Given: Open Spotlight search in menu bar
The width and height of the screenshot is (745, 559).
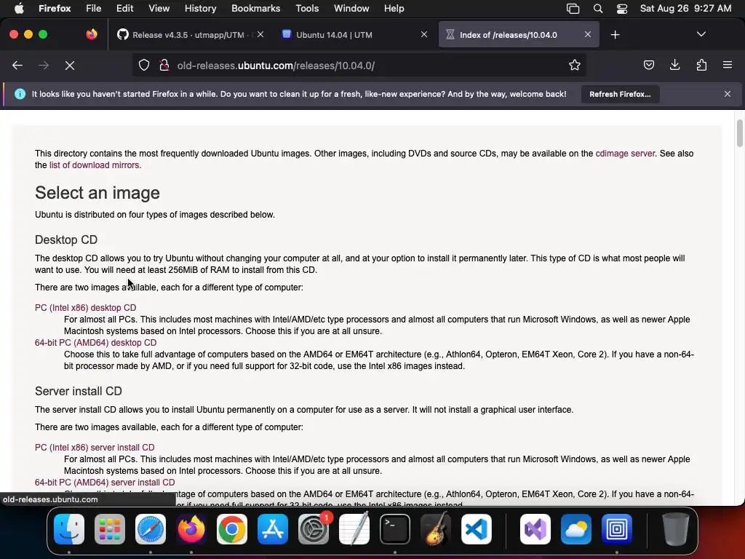Looking at the screenshot, I should (598, 9).
